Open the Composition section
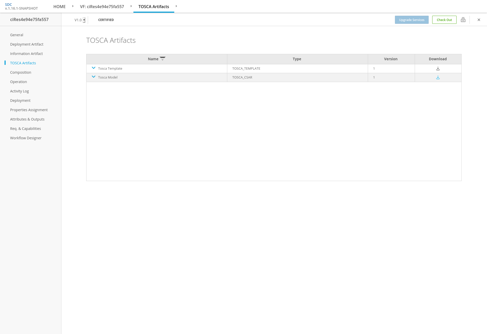The height and width of the screenshot is (334, 487). [21, 72]
